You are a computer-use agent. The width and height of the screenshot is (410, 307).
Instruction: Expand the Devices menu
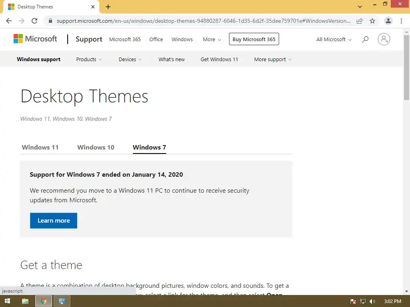click(130, 59)
